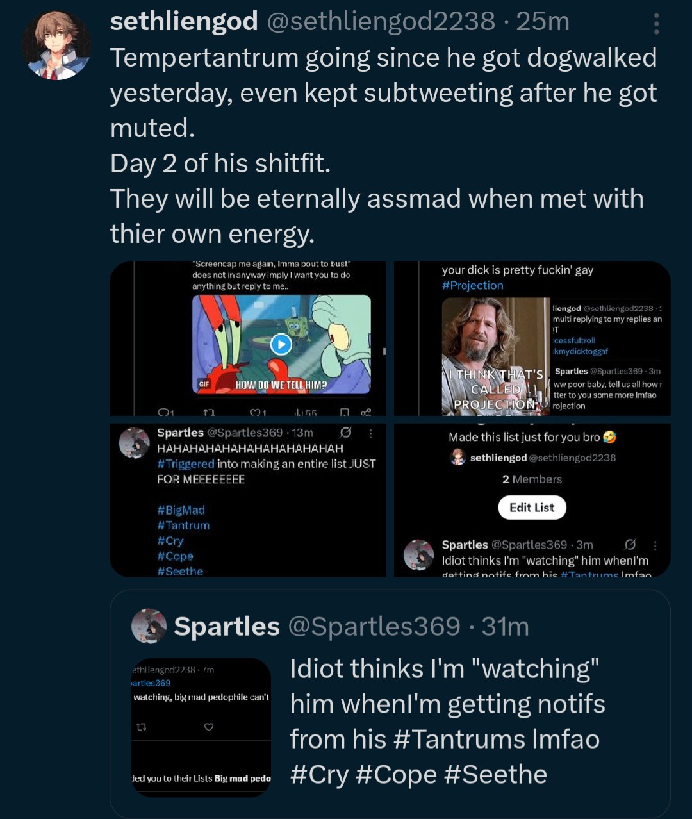The image size is (692, 819).
Task: Tap the heart icon inside the quoted tweet's thumbnail
Action: 208,727
